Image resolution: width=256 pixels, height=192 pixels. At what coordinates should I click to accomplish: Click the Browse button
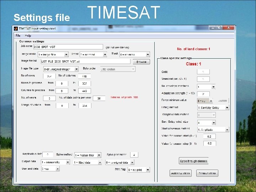pos(142,62)
